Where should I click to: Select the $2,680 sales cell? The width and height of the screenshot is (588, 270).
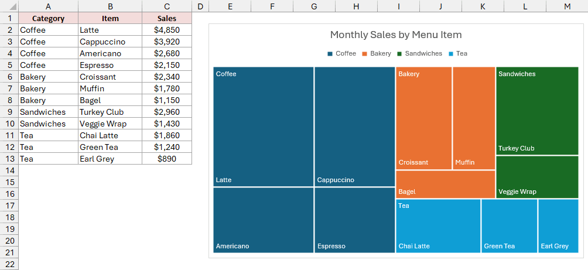167,53
